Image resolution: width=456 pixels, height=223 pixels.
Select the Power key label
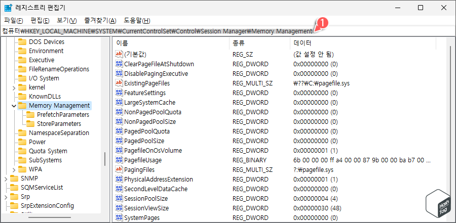pos(37,142)
